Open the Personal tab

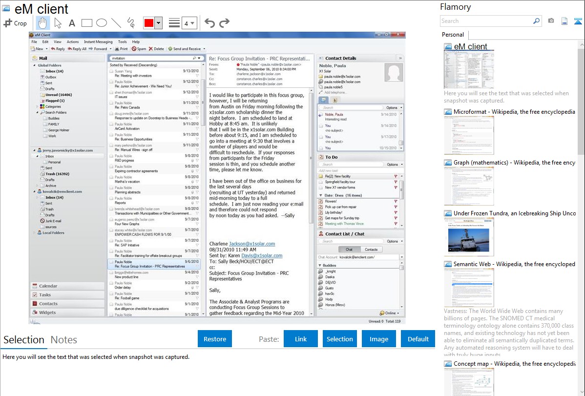453,35
